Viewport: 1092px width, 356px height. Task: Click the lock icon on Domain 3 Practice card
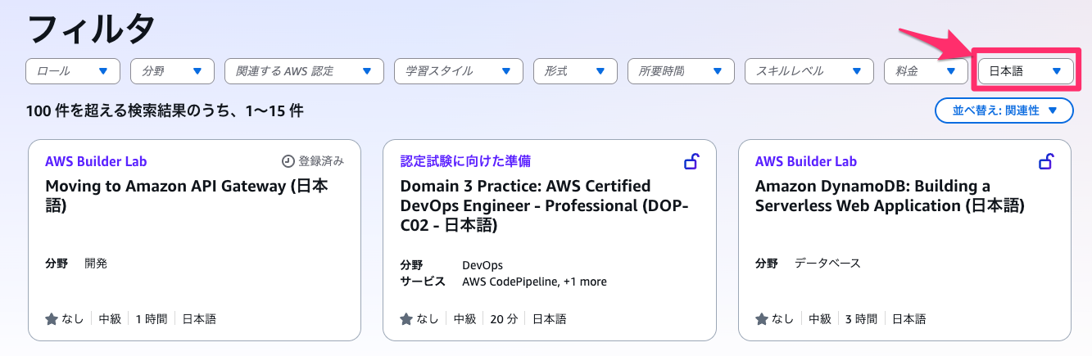pos(691,161)
